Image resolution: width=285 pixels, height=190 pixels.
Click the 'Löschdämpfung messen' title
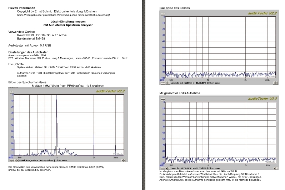point(68,22)
